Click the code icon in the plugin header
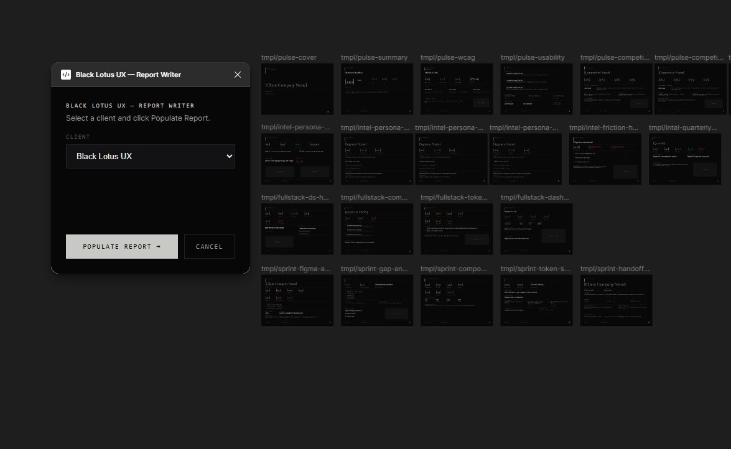The height and width of the screenshot is (449, 731). [x=67, y=74]
